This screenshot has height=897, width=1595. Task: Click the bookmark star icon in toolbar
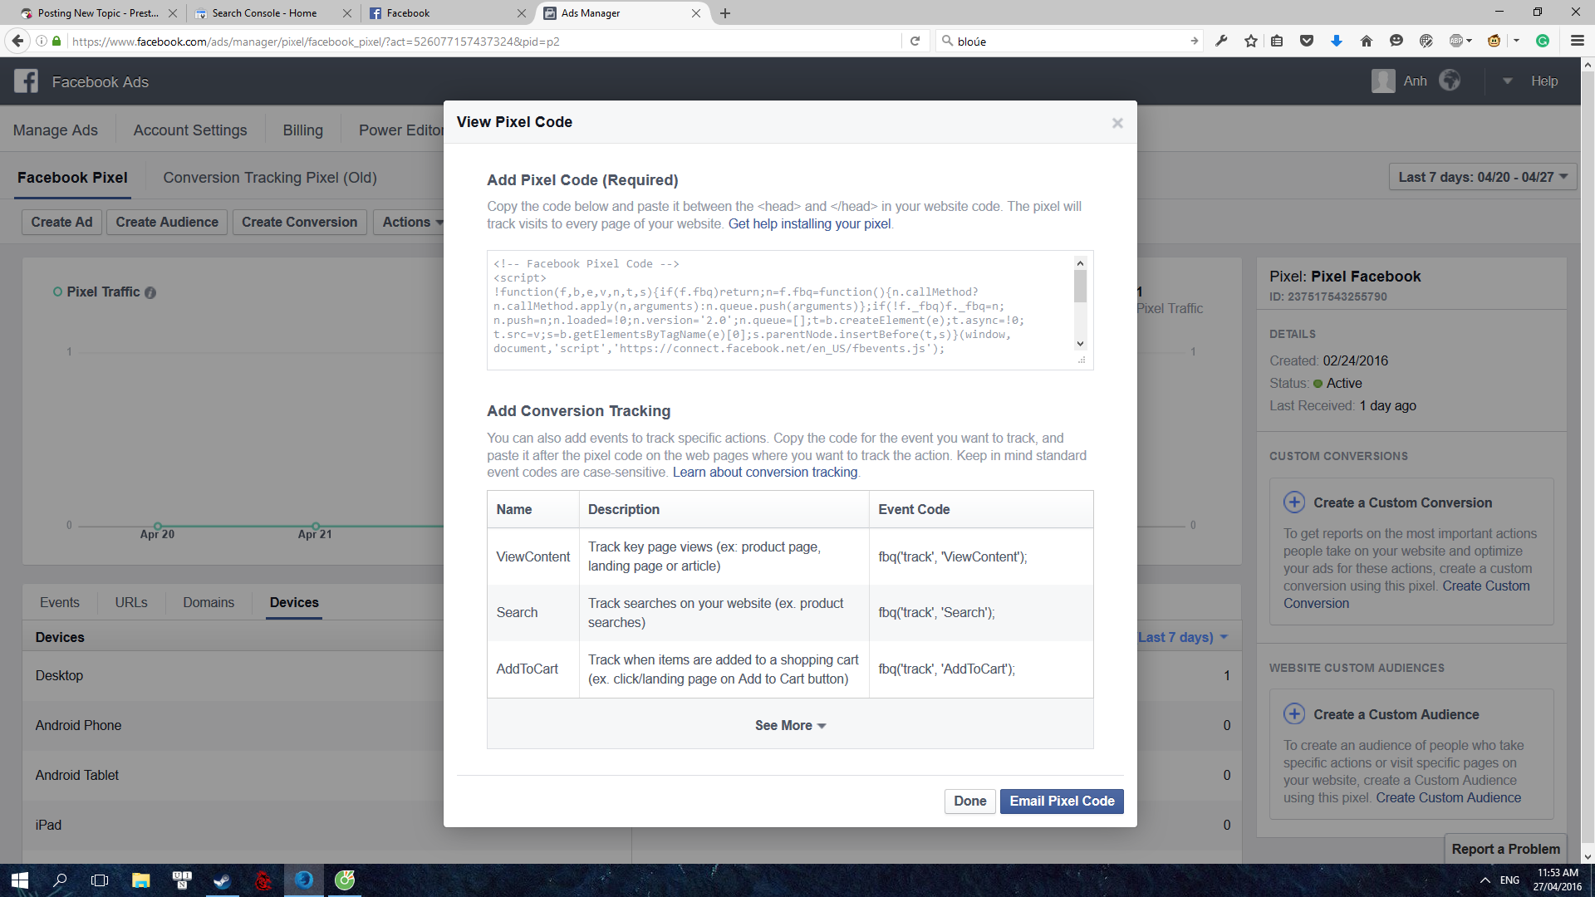pyautogui.click(x=1250, y=41)
